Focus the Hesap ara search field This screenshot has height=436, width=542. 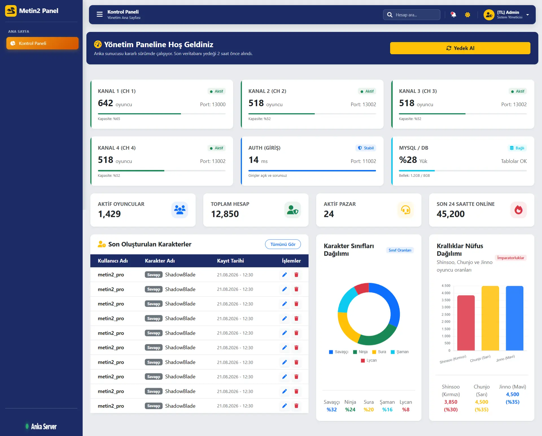412,15
